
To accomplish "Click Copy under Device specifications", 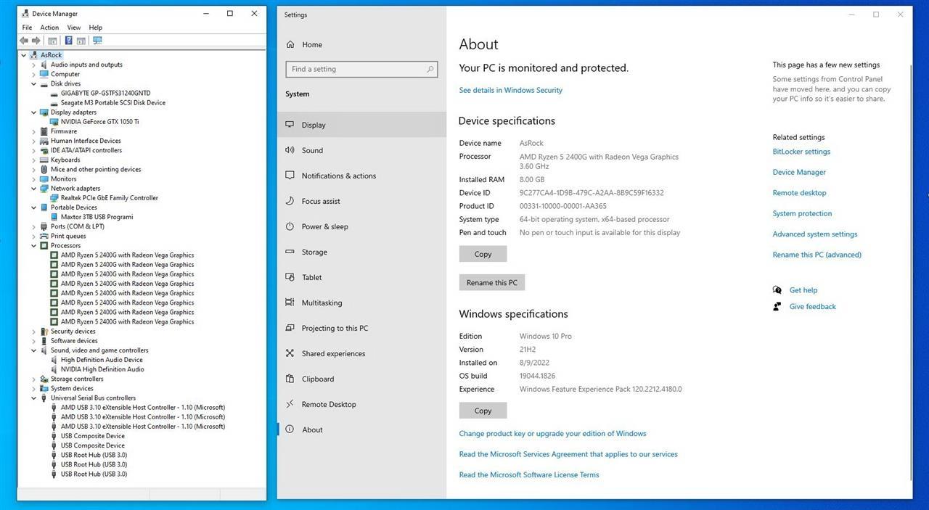I will pos(483,254).
